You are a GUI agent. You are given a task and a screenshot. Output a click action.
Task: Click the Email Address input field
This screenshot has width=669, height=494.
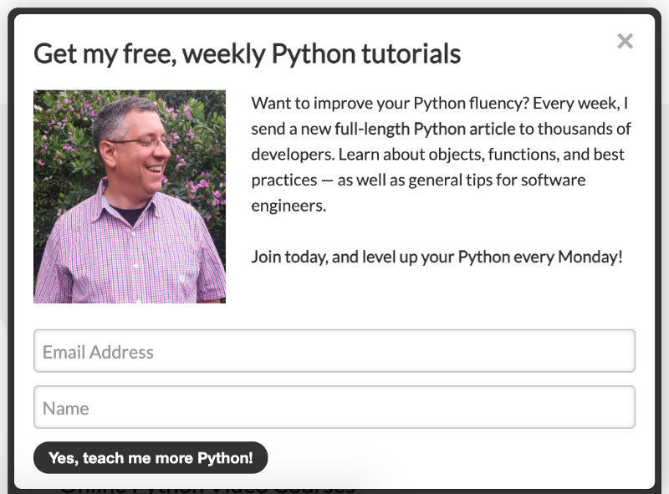pos(334,351)
